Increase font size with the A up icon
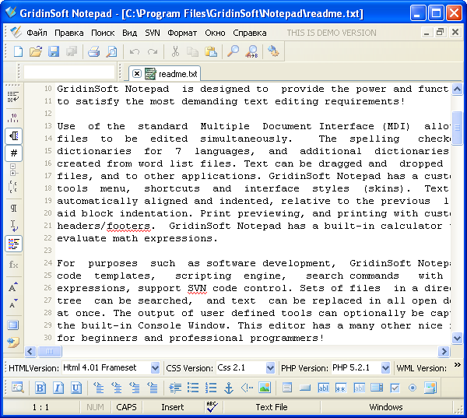This screenshot has width=467, height=418. (13, 287)
